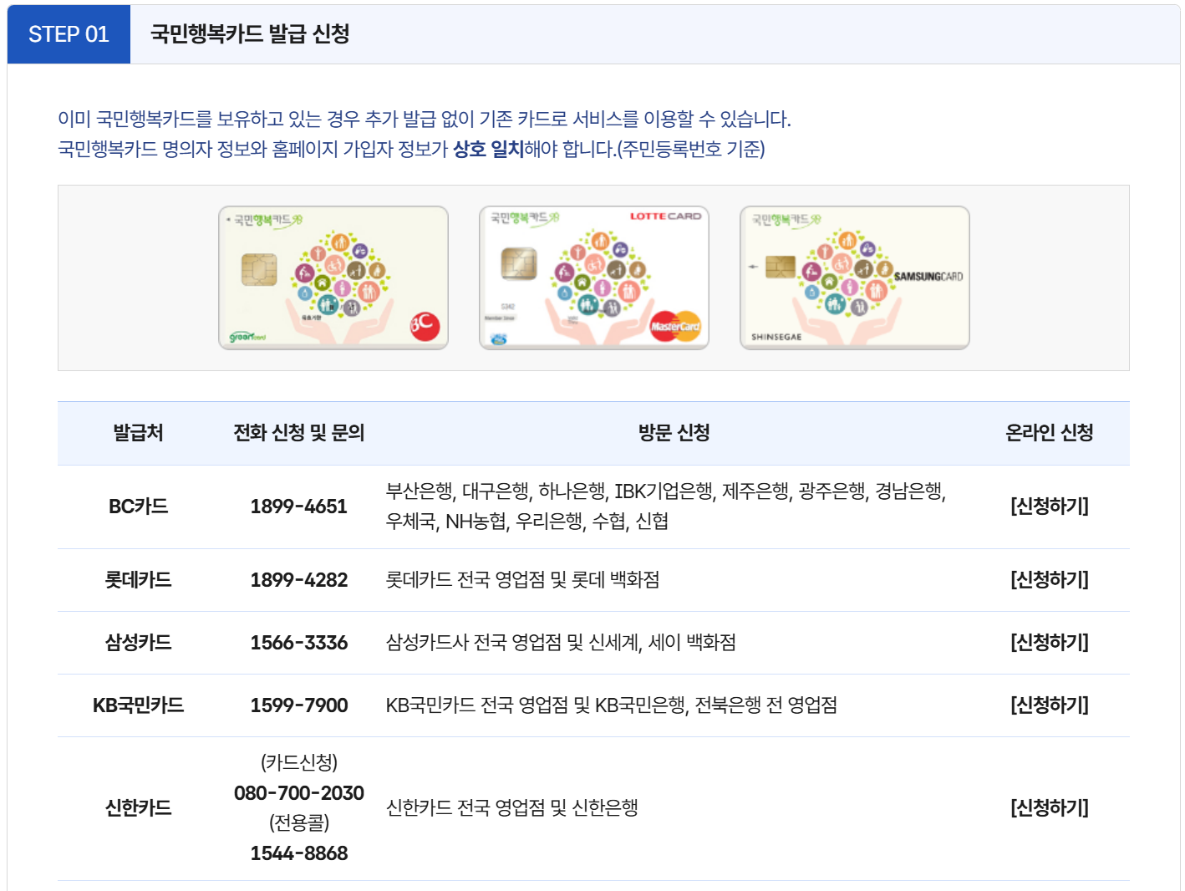Screen dimensions: 1185x891
Task: Click 신청하기 in the 삼성카드 row
Action: (1050, 642)
